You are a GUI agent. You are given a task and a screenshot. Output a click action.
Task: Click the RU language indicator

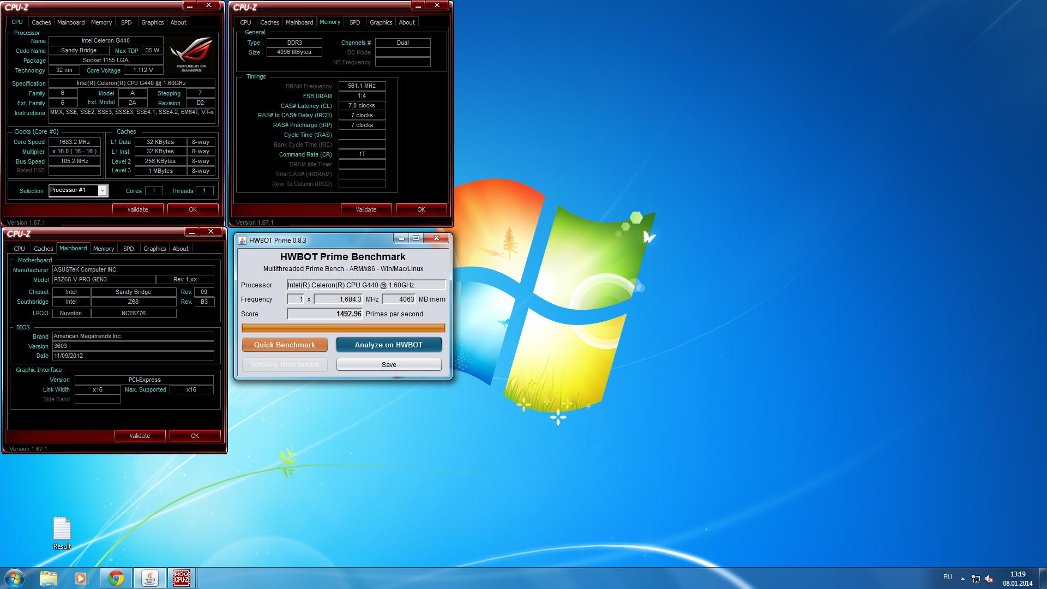948,577
